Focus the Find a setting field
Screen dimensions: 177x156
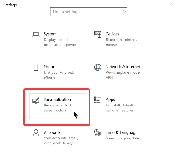click(88, 12)
